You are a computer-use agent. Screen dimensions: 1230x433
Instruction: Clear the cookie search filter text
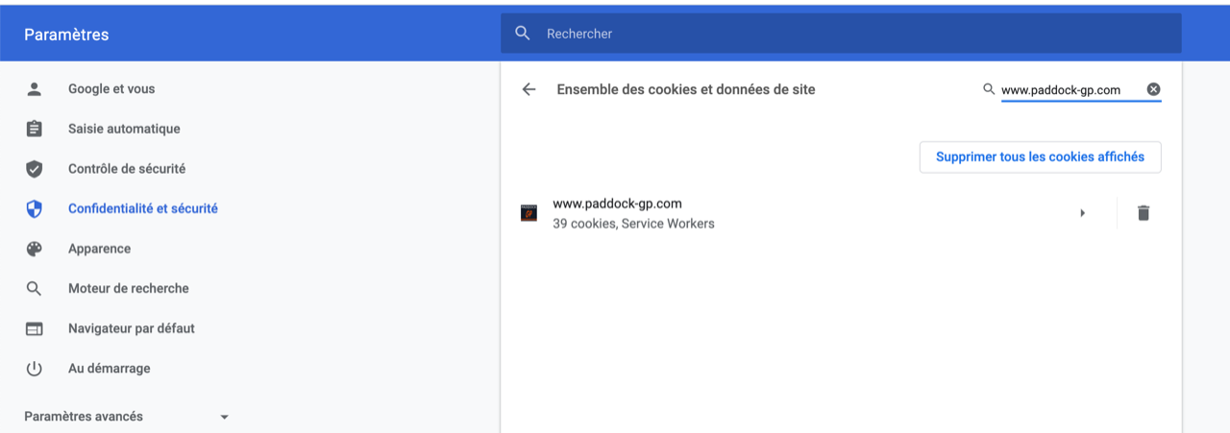click(x=1153, y=89)
